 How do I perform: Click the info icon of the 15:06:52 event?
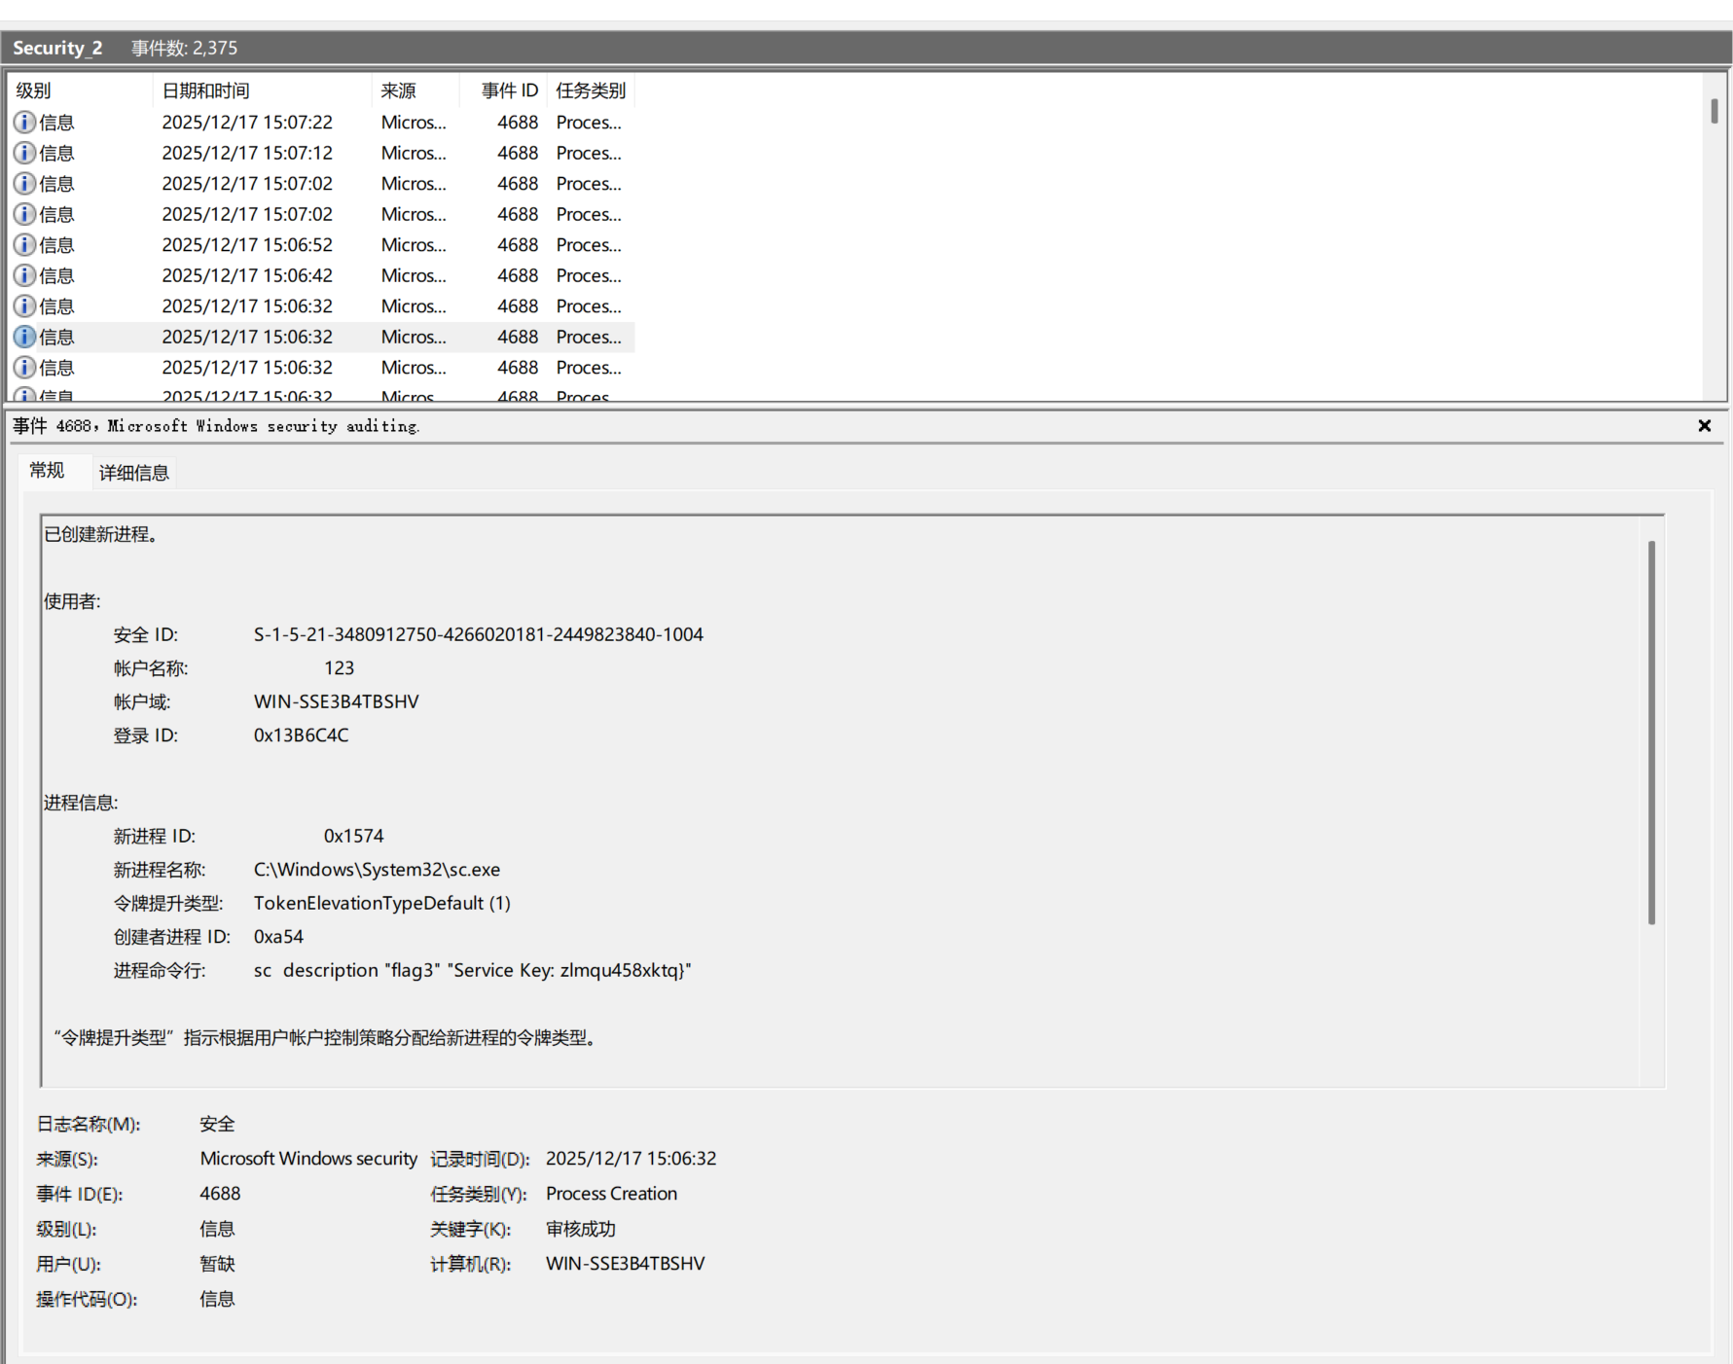[x=24, y=245]
